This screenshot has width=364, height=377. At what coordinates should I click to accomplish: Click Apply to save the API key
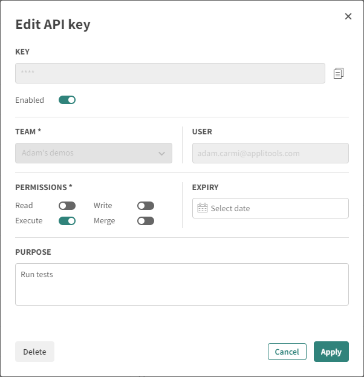pyautogui.click(x=331, y=352)
